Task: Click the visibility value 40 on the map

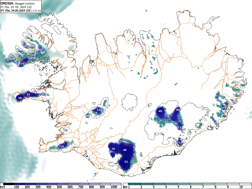Action: pyautogui.click(x=125, y=150)
